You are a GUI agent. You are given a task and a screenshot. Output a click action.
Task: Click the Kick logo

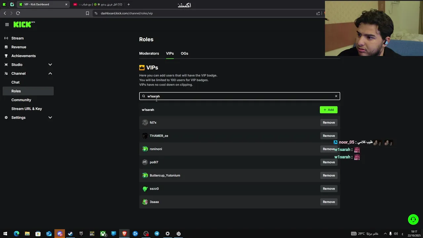(x=24, y=24)
